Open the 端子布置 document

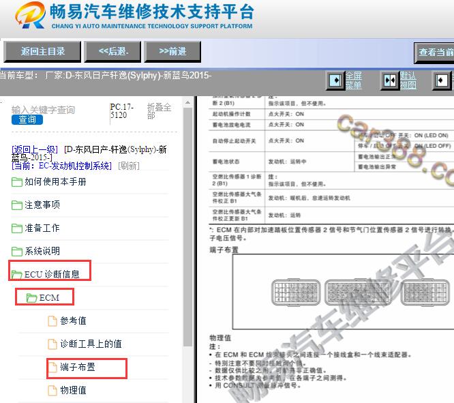(78, 367)
